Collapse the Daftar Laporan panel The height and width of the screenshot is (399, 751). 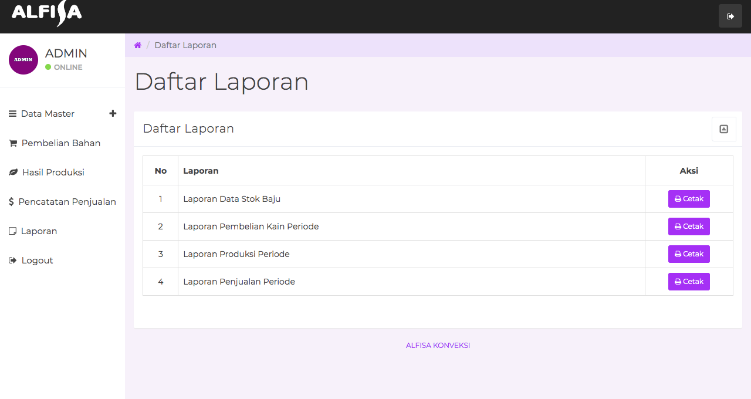pos(723,129)
